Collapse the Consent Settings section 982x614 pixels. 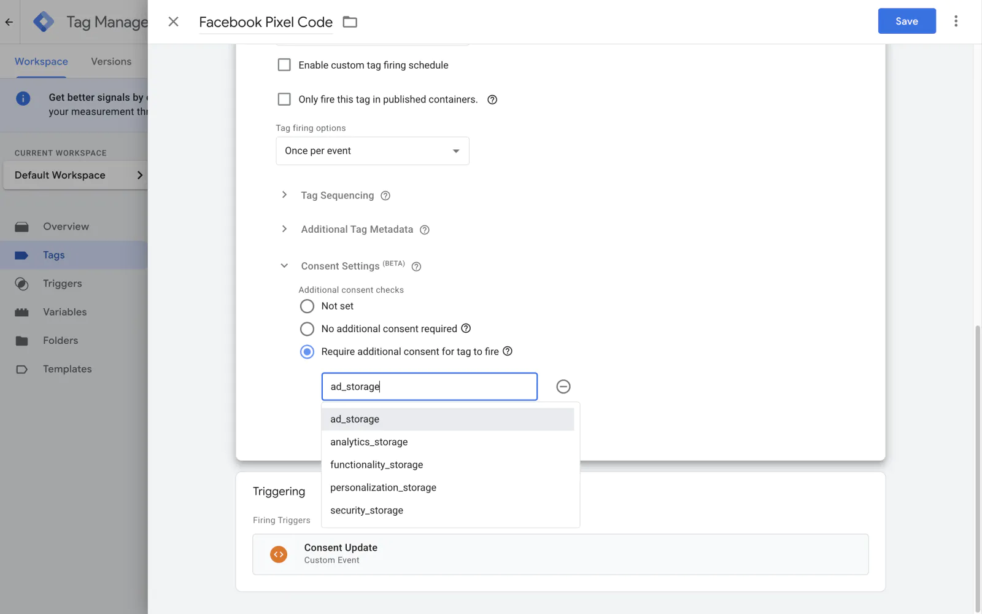284,266
